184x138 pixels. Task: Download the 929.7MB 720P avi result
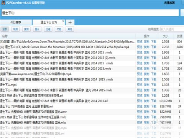pyautogui.click(x=154, y=106)
